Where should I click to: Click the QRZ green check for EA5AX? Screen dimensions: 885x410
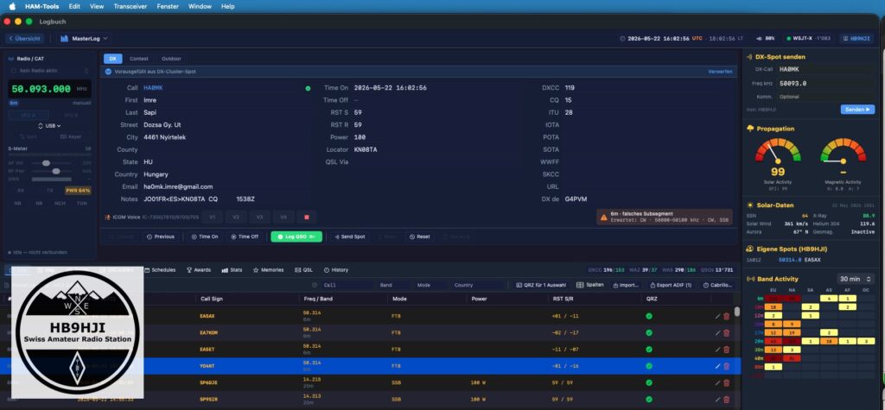point(649,317)
